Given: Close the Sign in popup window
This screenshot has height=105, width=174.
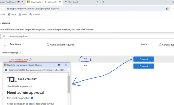Looking at the screenshot, I should [x=66, y=65].
